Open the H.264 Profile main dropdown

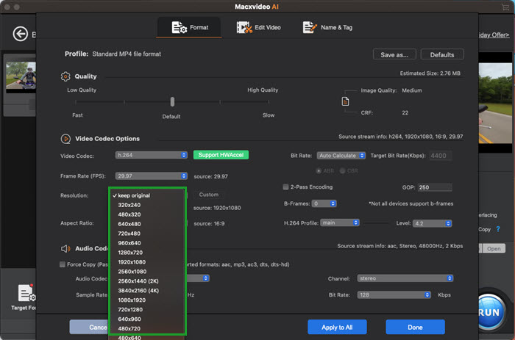coord(340,223)
